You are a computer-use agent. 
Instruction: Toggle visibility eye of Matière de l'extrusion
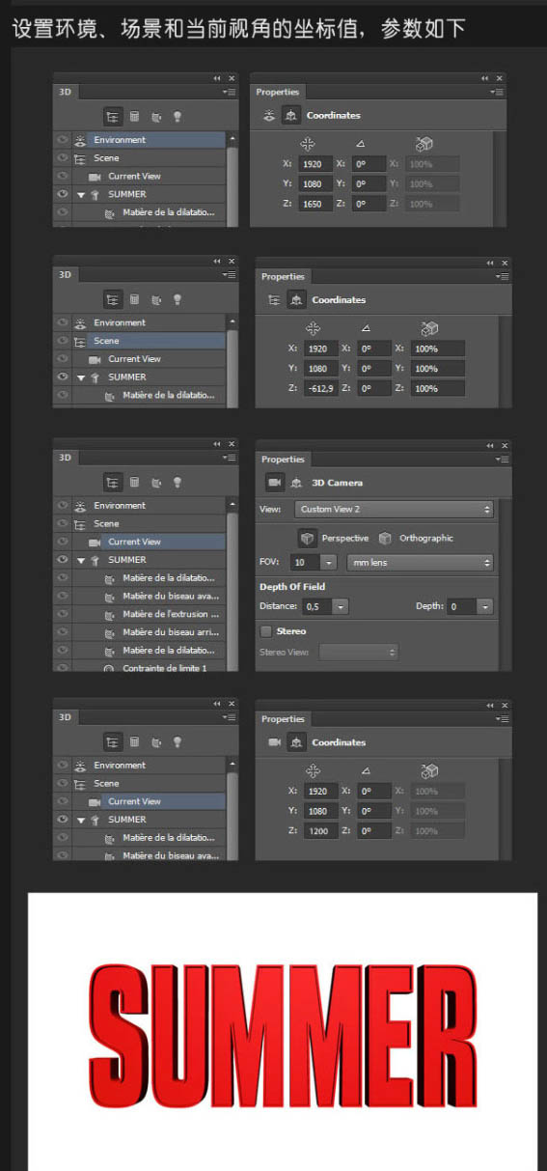(62, 614)
